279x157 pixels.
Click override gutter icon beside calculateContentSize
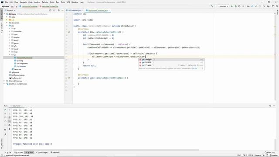coord(69,32)
